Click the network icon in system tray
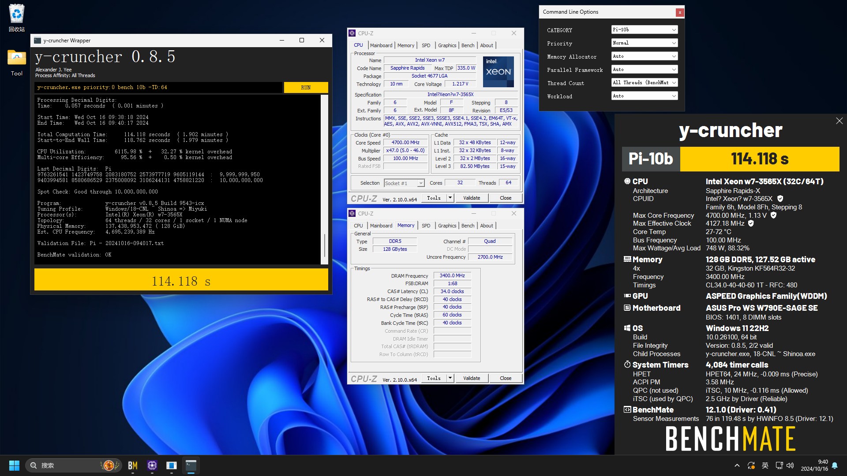Screen dimensions: 847x476 [779, 465]
